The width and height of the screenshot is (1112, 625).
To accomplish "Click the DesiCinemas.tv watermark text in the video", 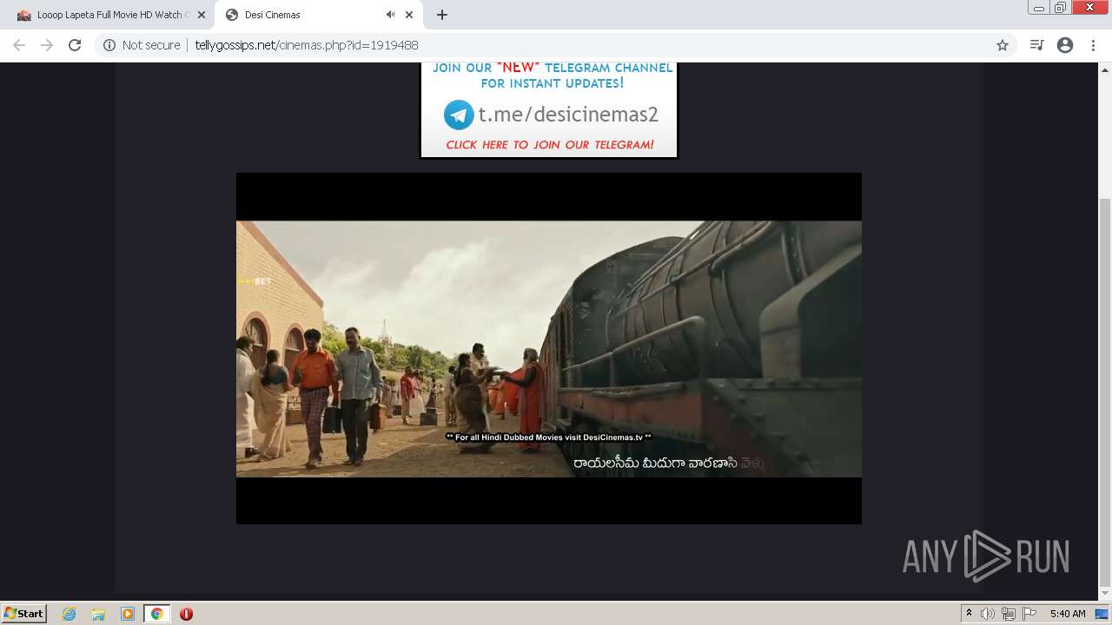I will (x=548, y=437).
